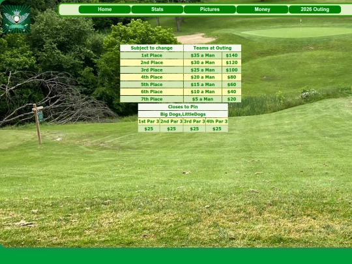Open the 2026 Outing page

[315, 9]
